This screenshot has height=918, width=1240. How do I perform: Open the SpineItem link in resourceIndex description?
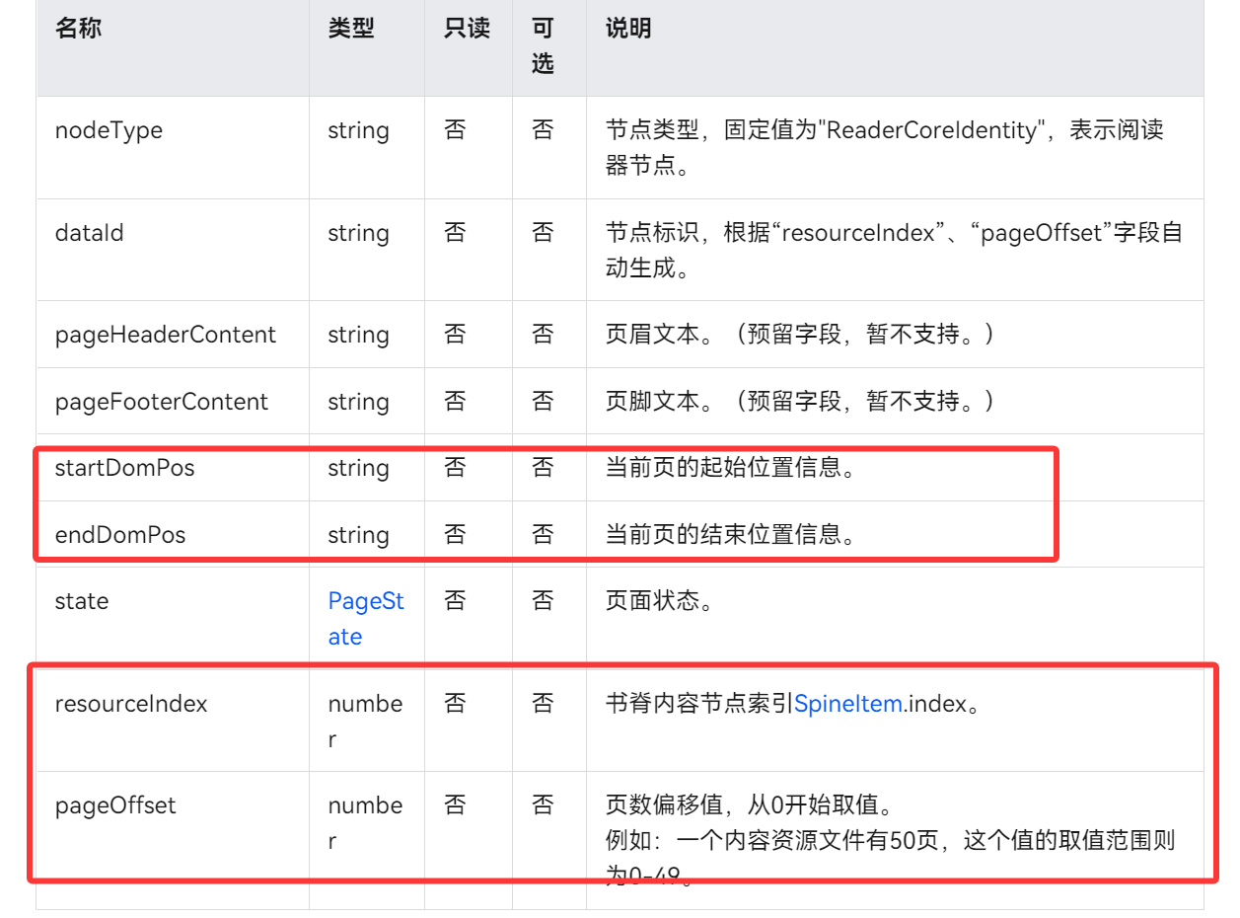847,704
